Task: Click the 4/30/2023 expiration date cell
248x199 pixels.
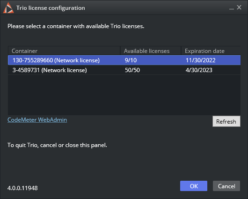Action: tap(199, 70)
